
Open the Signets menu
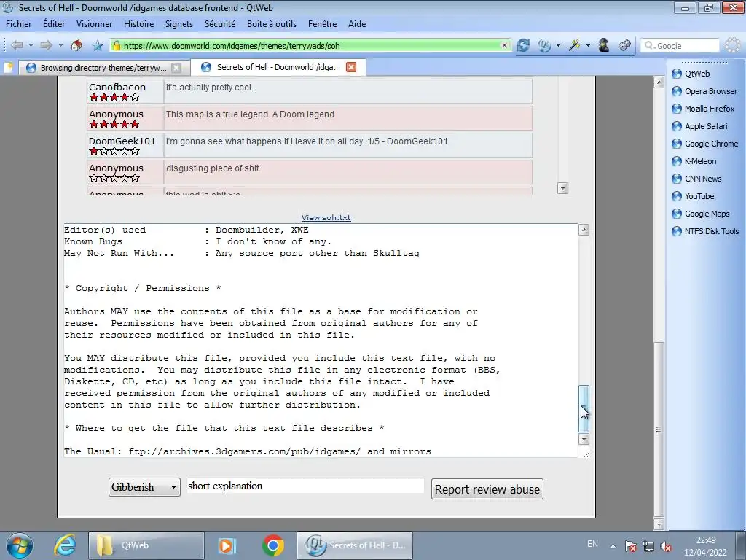tap(179, 24)
